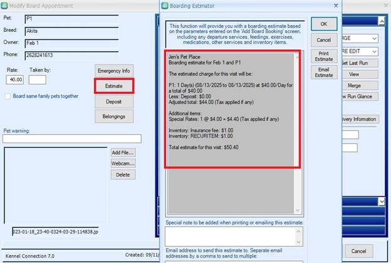Click Merge in the background window

(360, 86)
